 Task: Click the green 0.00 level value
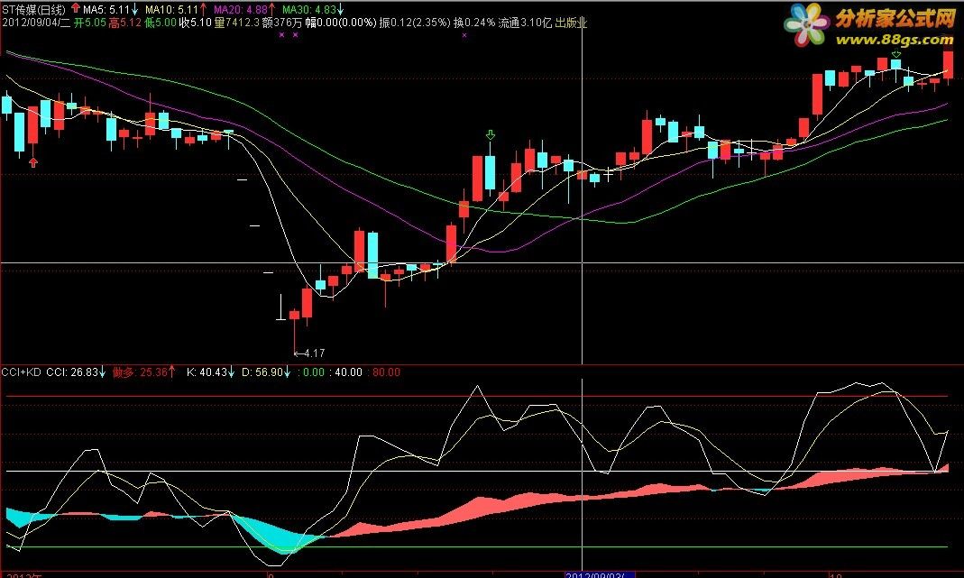pyautogui.click(x=314, y=372)
